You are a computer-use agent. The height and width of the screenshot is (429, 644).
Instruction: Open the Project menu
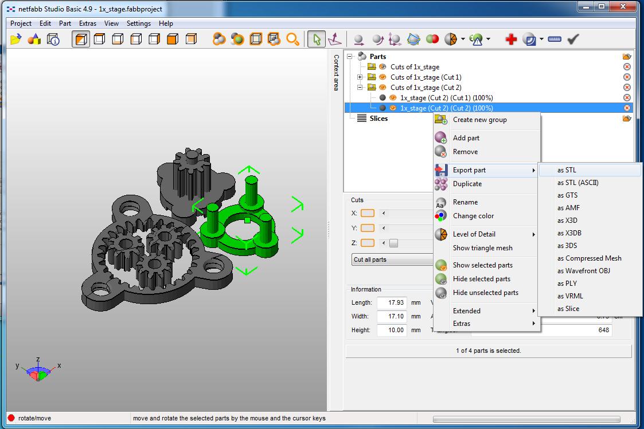point(21,23)
